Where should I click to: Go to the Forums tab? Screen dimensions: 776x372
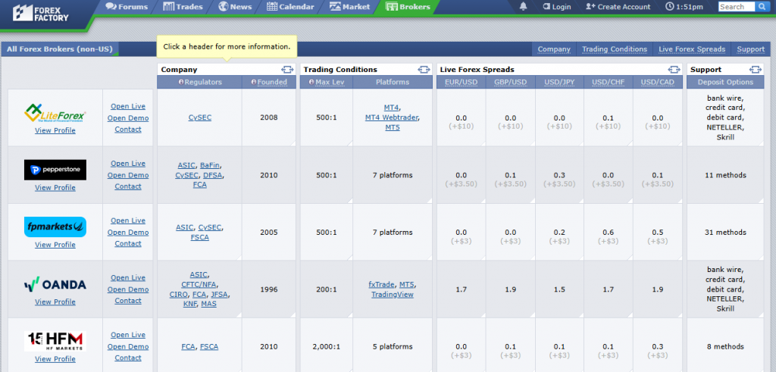(127, 7)
